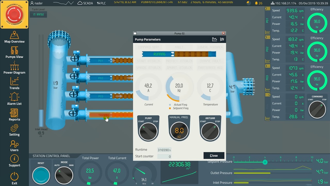Show the Trends page
The height and width of the screenshot is (186, 330).
[x=14, y=83]
